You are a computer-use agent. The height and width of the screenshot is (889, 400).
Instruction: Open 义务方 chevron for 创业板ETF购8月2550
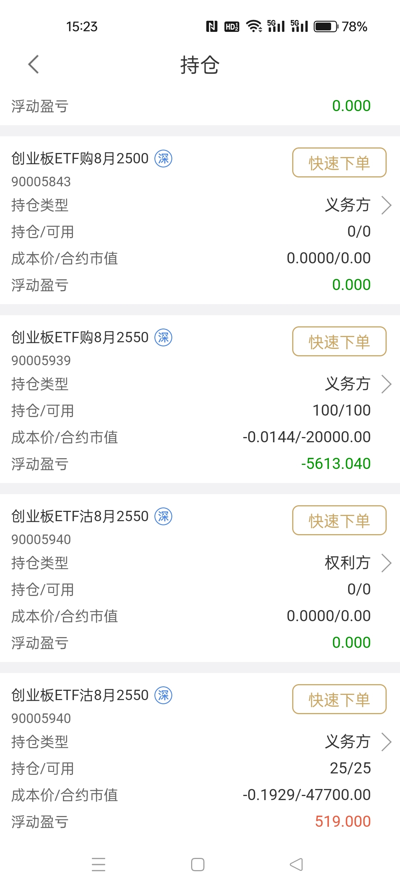tap(386, 384)
